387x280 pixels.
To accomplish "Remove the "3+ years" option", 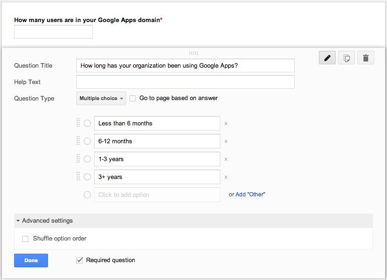I will tap(226, 177).
